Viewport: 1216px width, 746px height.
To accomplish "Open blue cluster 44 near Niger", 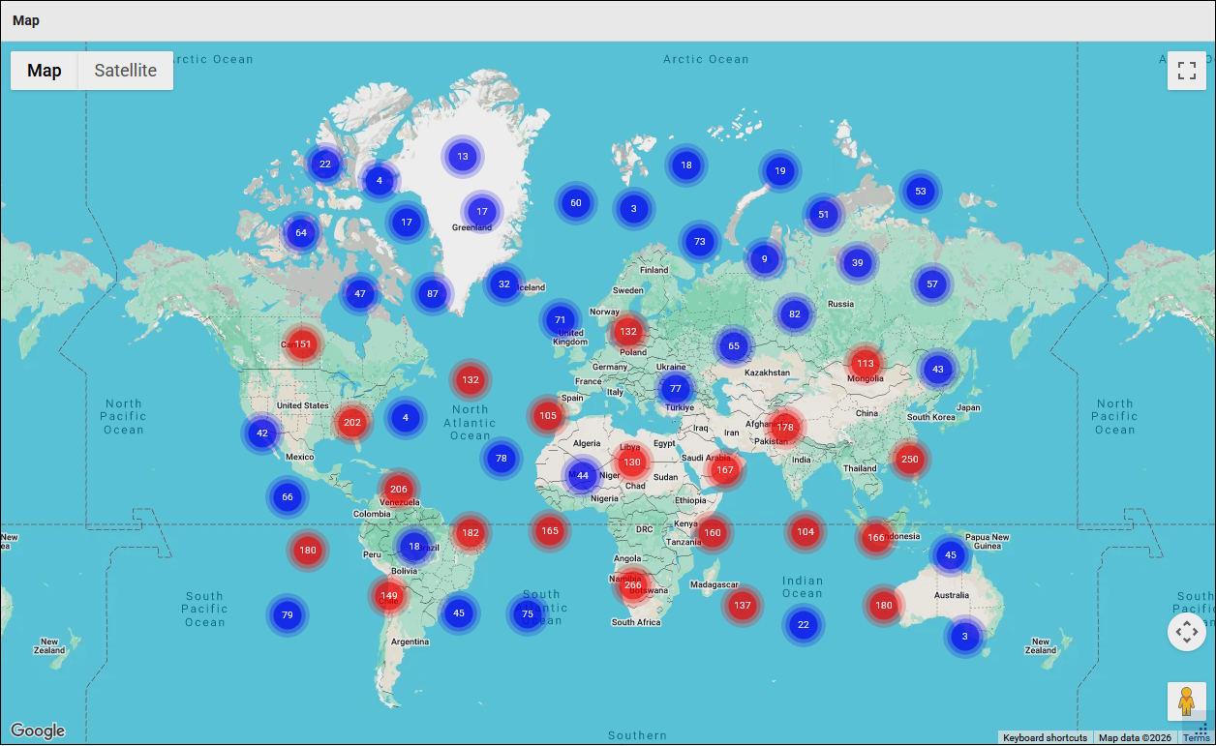I will 583,475.
